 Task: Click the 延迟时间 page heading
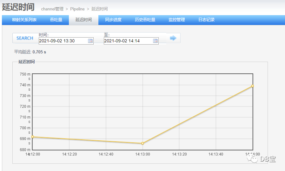(18, 7)
